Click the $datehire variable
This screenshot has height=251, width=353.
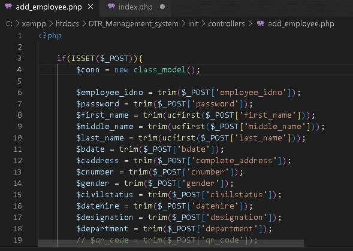coord(98,206)
